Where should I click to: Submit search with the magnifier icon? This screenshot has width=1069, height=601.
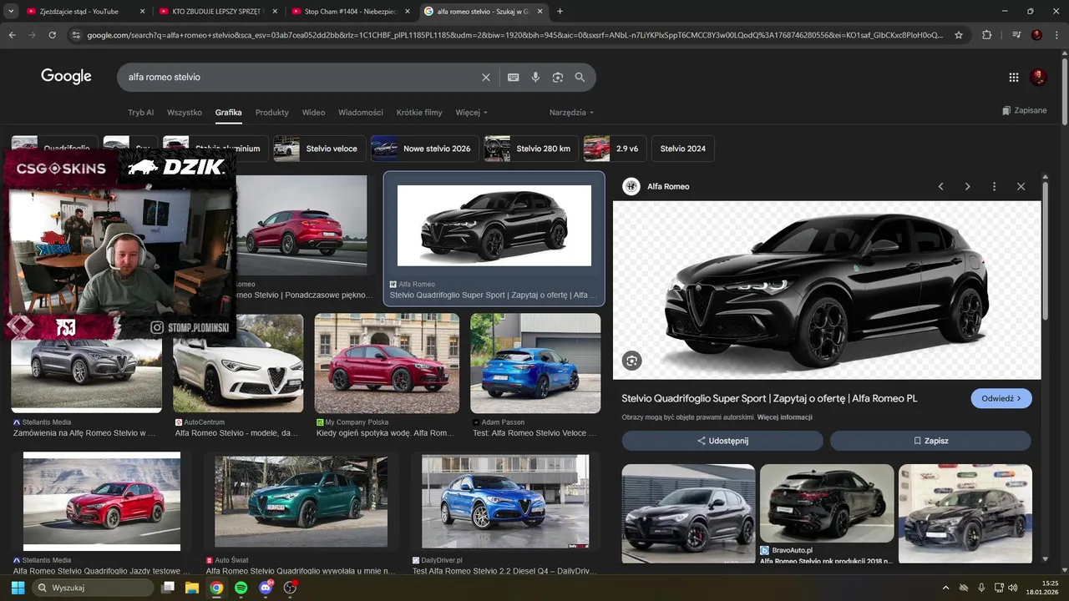coord(580,77)
